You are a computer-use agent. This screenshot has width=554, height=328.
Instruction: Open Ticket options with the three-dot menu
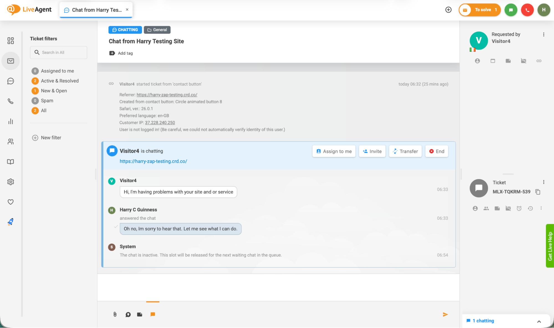[543, 182]
